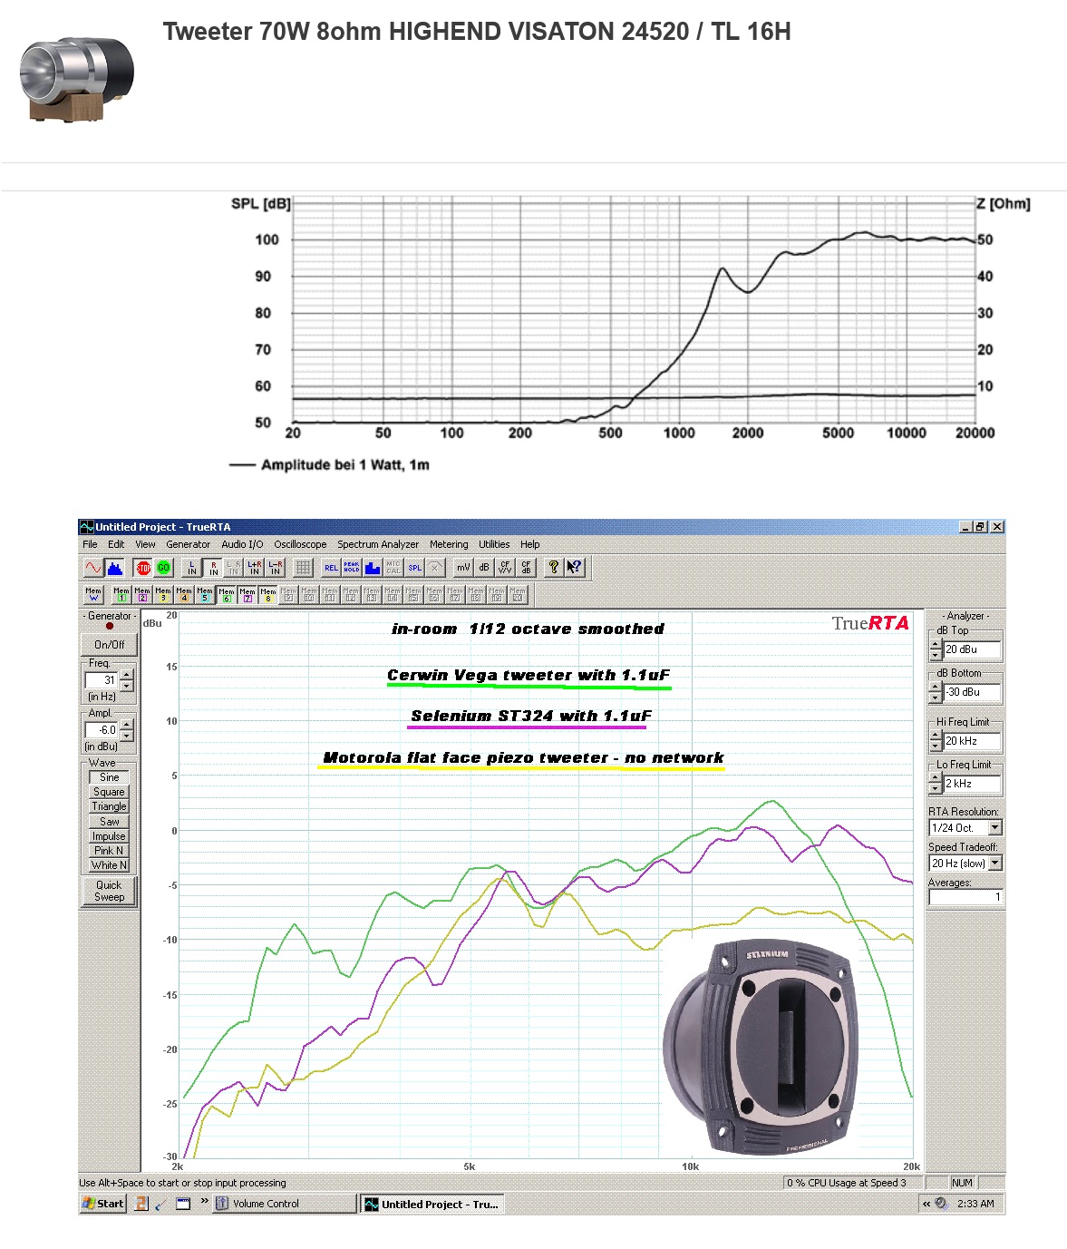Click the Mem 1 memory slot
This screenshot has width=1067, height=1249.
tap(121, 594)
